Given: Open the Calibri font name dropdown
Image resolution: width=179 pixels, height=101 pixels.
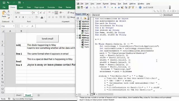Looking at the screenshot, I should 31,13.
